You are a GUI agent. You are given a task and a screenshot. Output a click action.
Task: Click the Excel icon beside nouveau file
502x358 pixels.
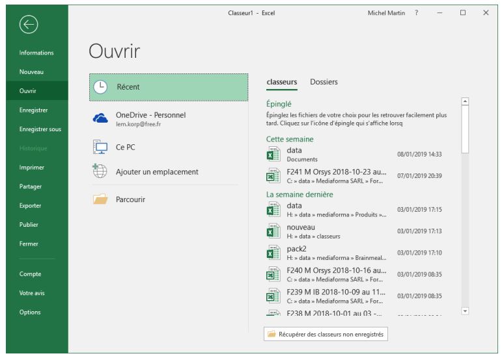point(274,231)
